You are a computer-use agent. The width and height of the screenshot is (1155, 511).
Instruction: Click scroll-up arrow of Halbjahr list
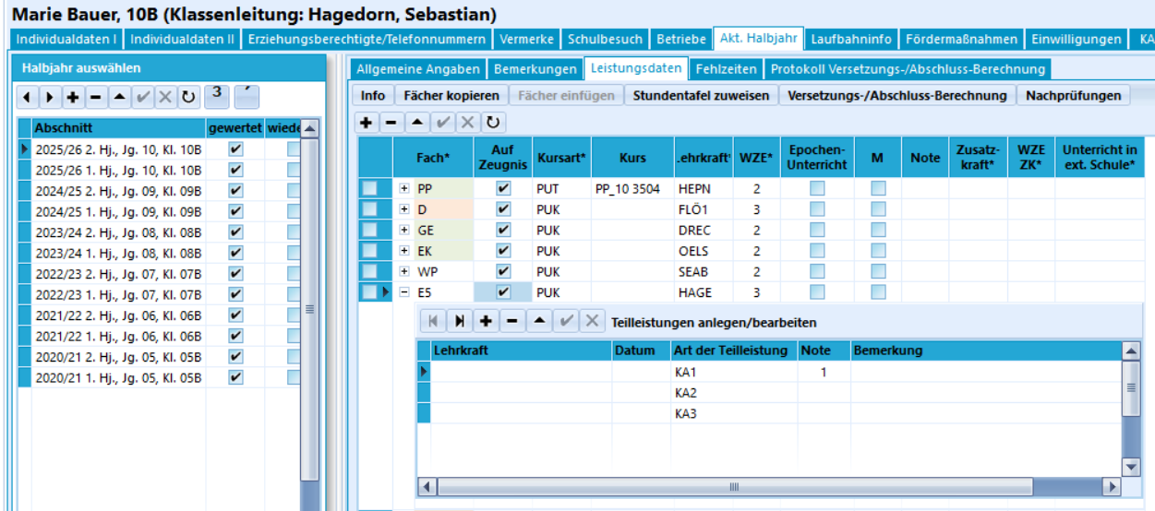[310, 128]
